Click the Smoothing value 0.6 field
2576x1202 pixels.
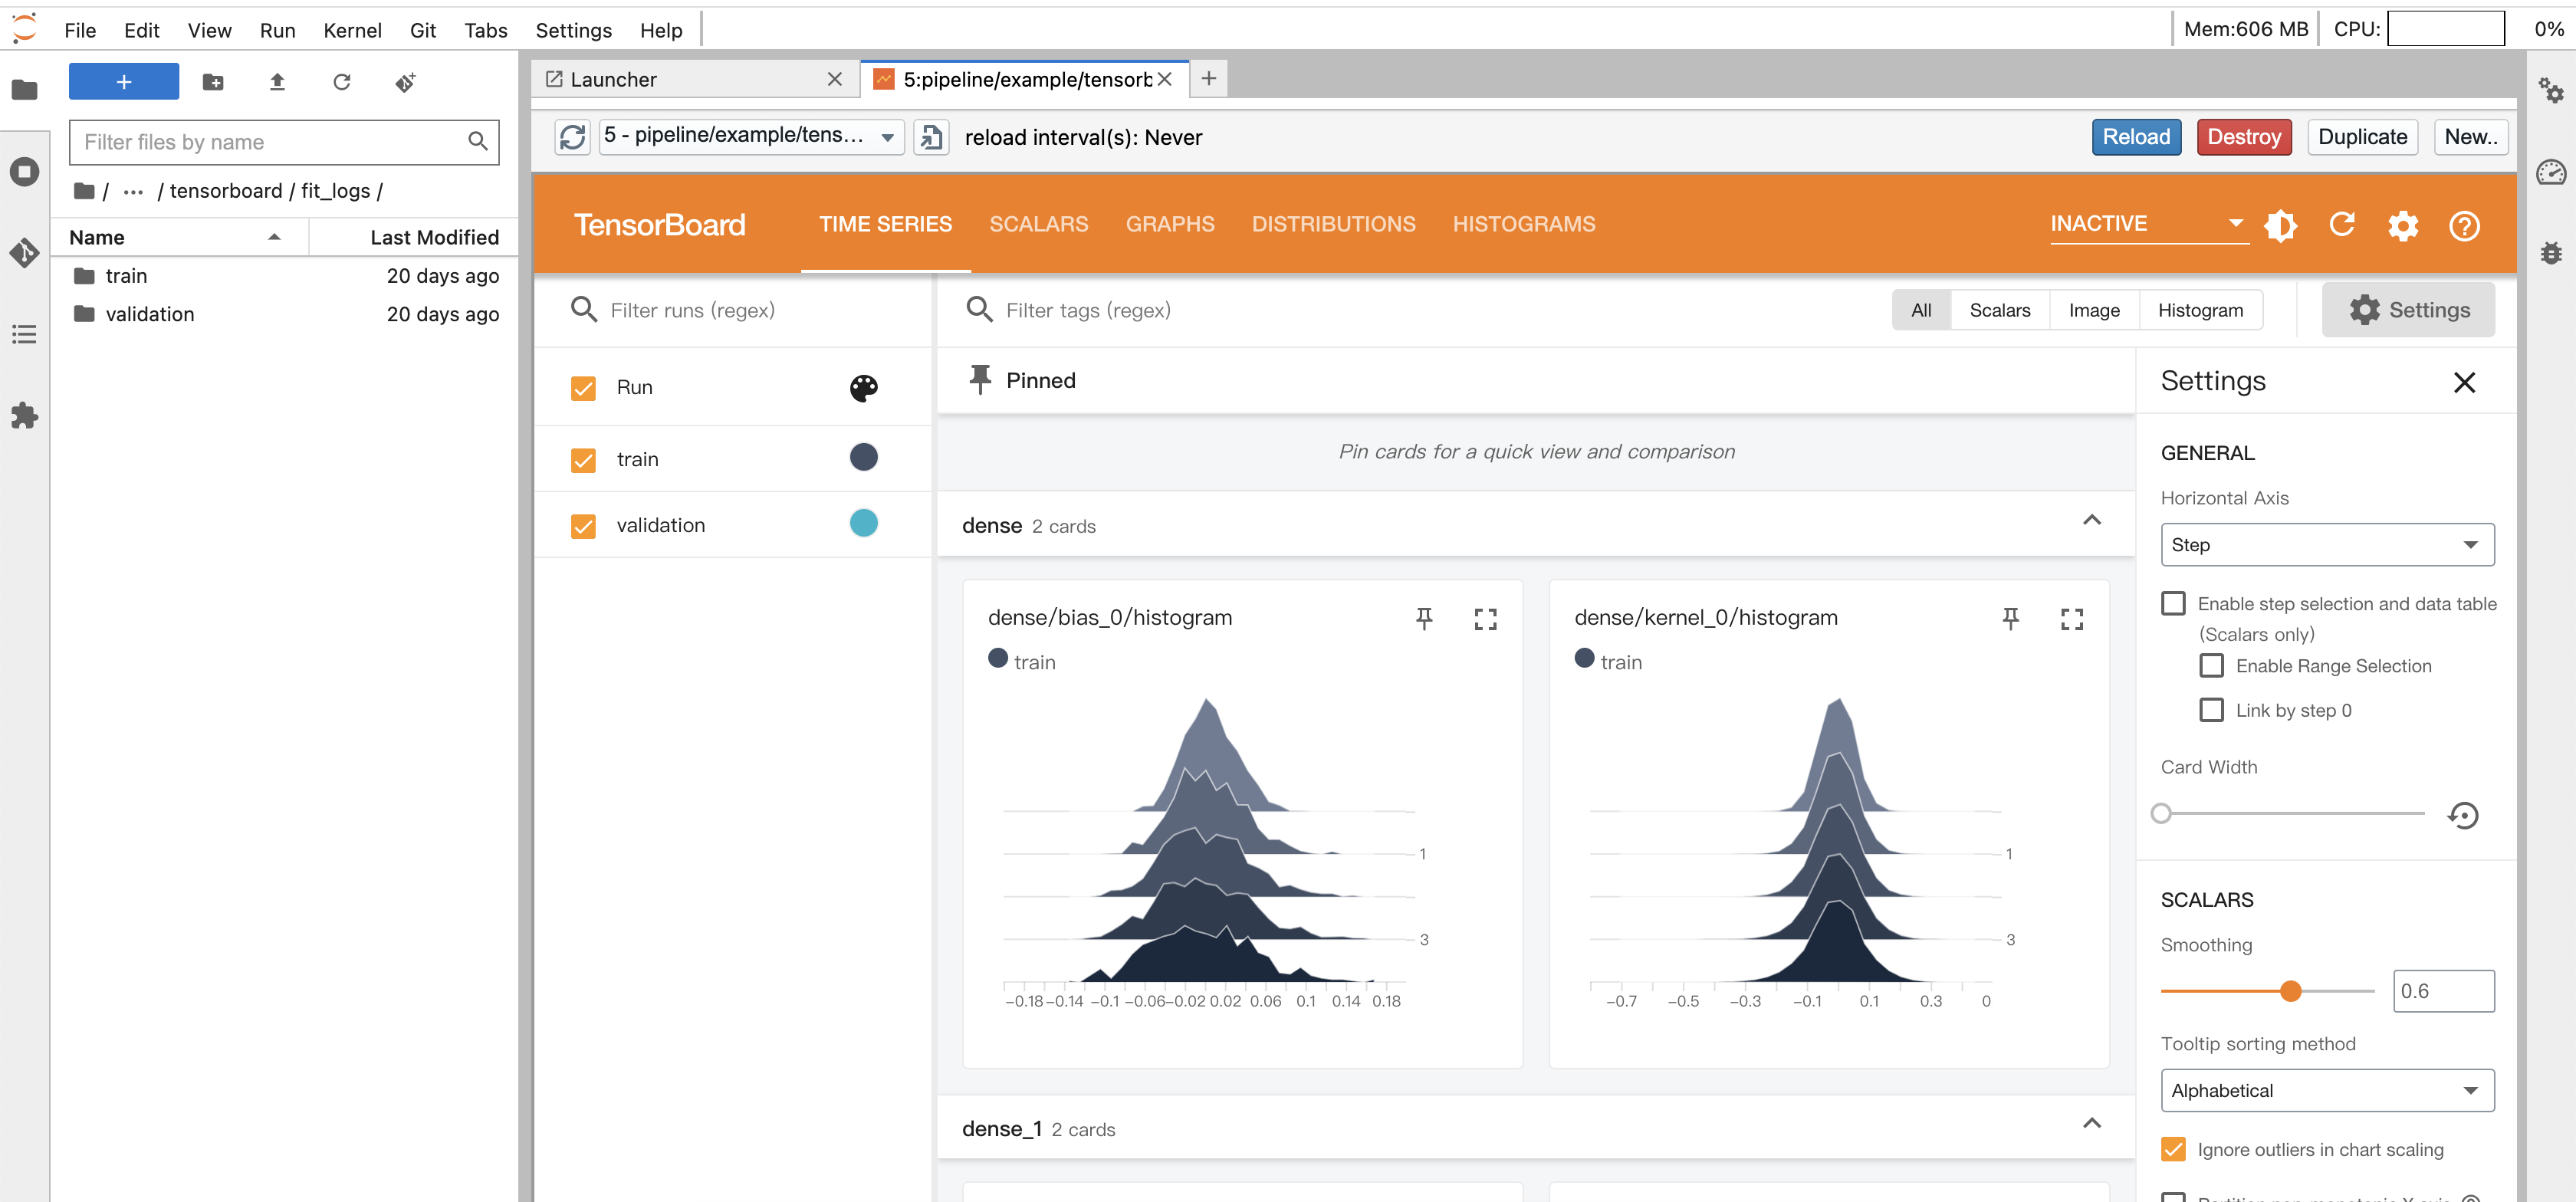point(2443,991)
